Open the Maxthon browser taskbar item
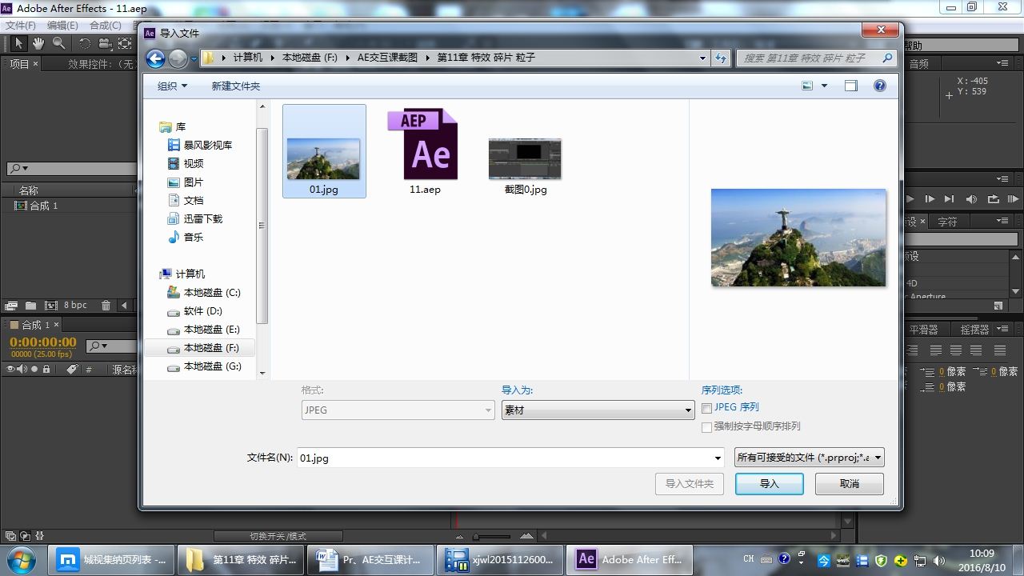The width and height of the screenshot is (1024, 576). (x=112, y=560)
